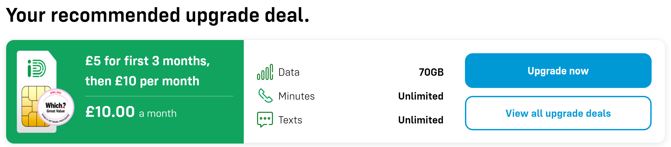Click the Minutes label
This screenshot has height=147, width=671.
(297, 96)
